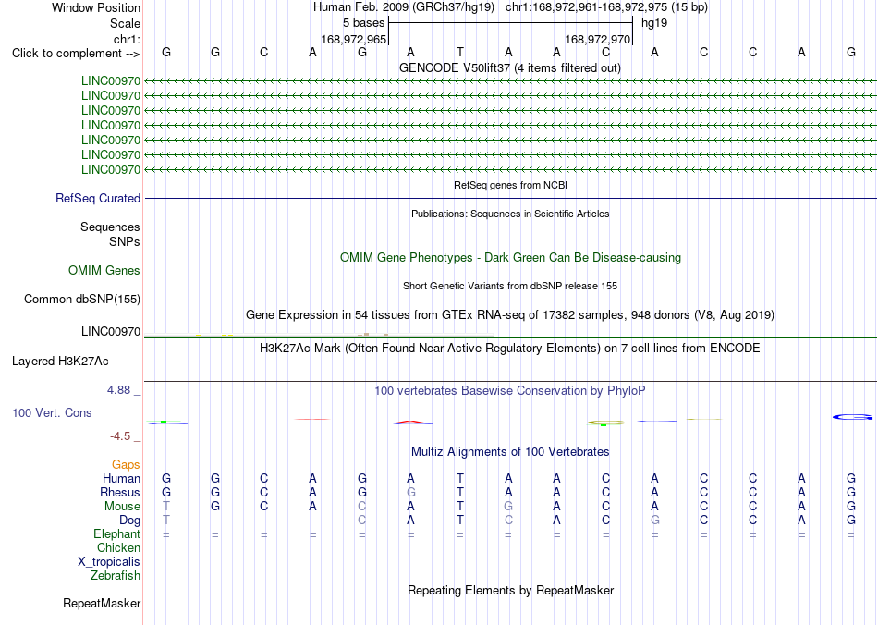The image size is (878, 625).
Task: Click the LINC00970 label in the GTEx track
Action: (x=111, y=332)
